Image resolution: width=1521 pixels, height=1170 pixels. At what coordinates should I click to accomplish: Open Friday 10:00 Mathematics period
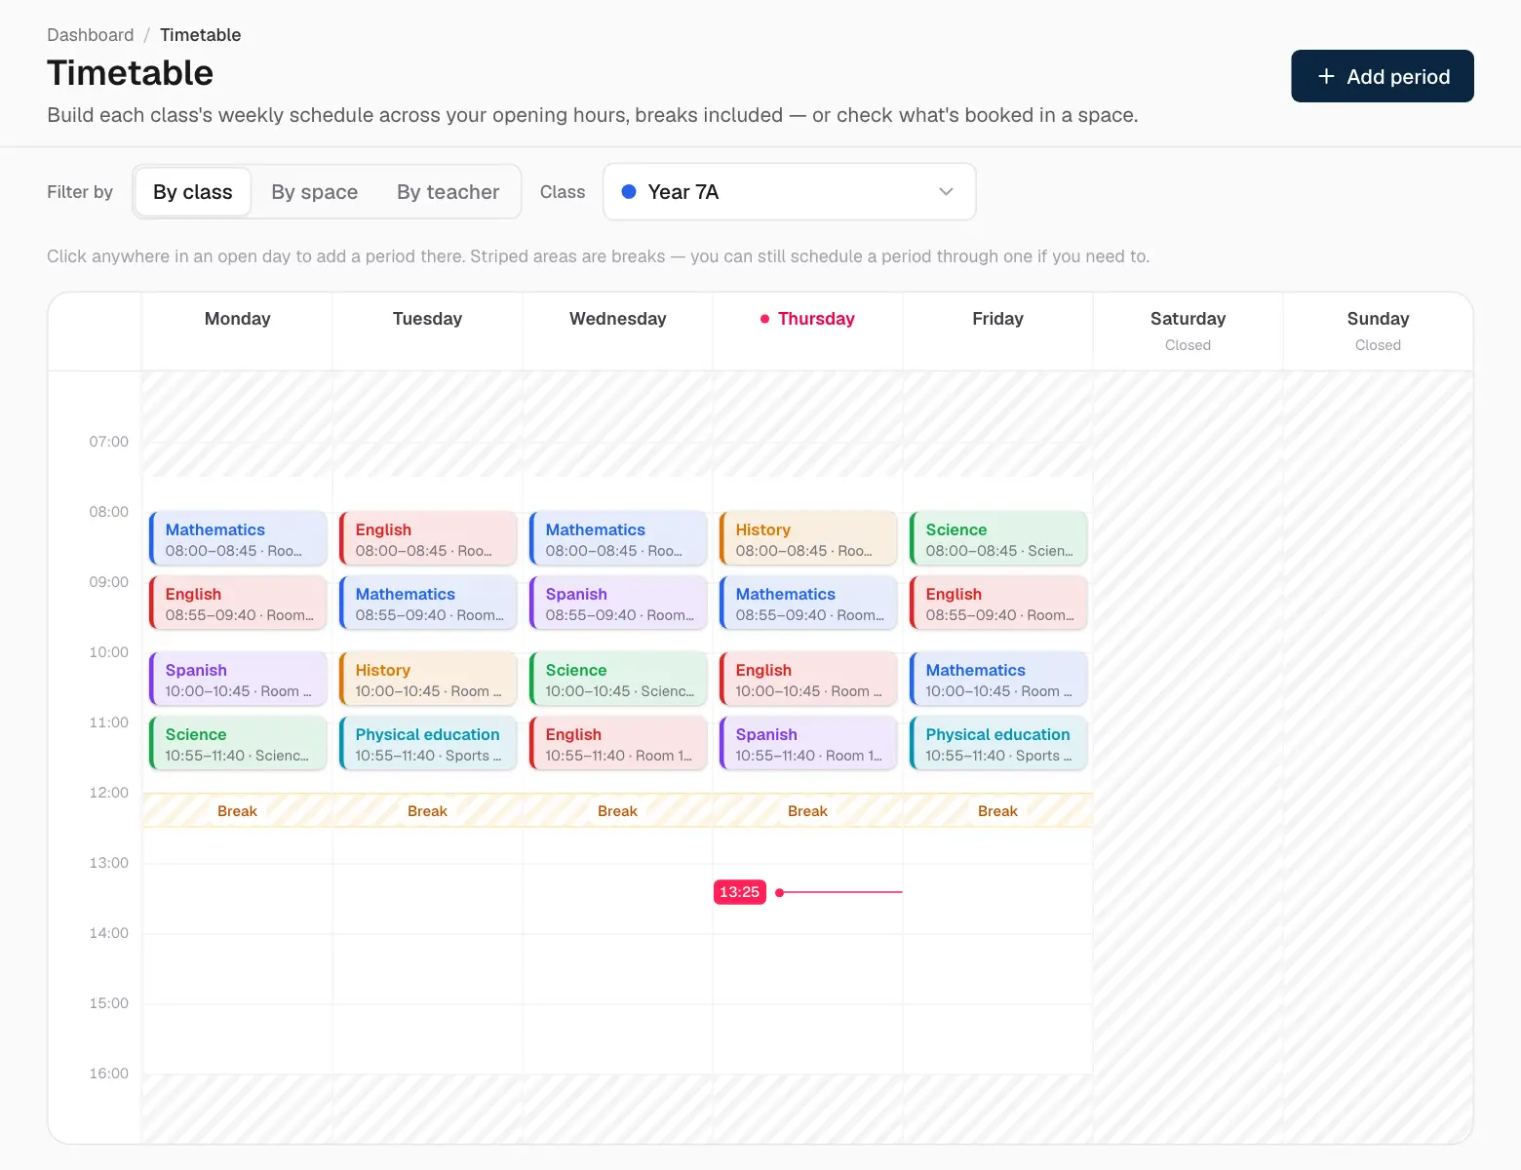click(x=998, y=679)
